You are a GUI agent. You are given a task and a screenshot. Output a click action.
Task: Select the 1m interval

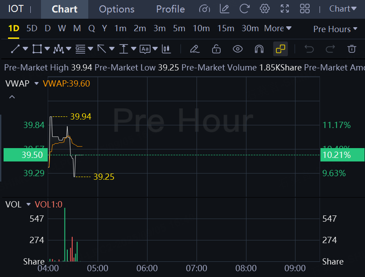pyautogui.click(x=120, y=29)
